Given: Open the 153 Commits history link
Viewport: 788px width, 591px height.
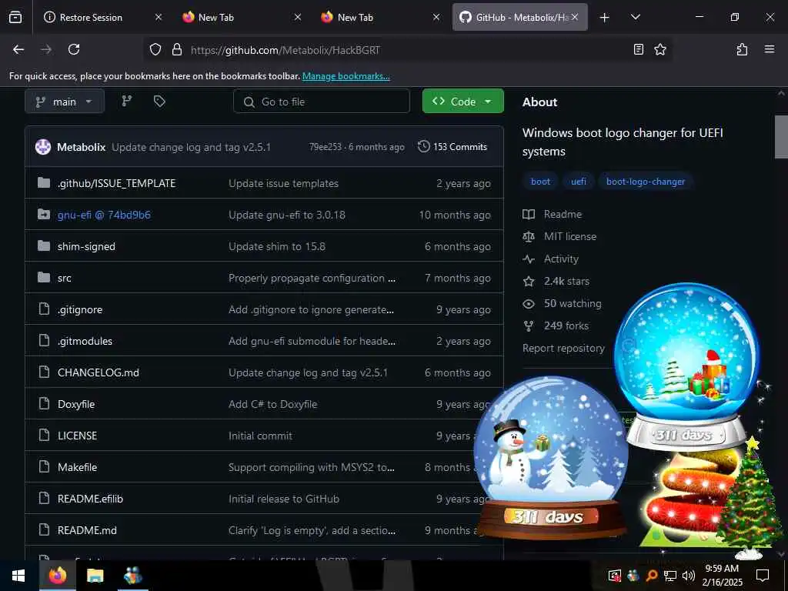Looking at the screenshot, I should 452,147.
